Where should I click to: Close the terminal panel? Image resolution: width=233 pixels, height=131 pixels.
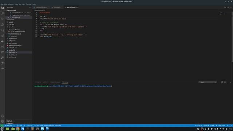(230, 82)
